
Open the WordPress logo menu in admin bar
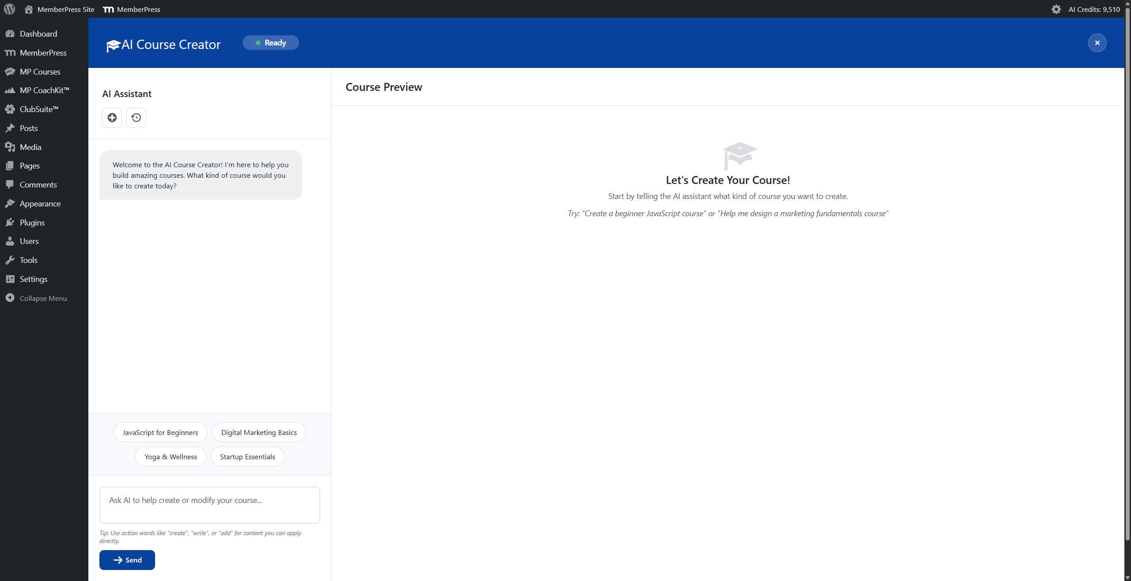point(9,9)
